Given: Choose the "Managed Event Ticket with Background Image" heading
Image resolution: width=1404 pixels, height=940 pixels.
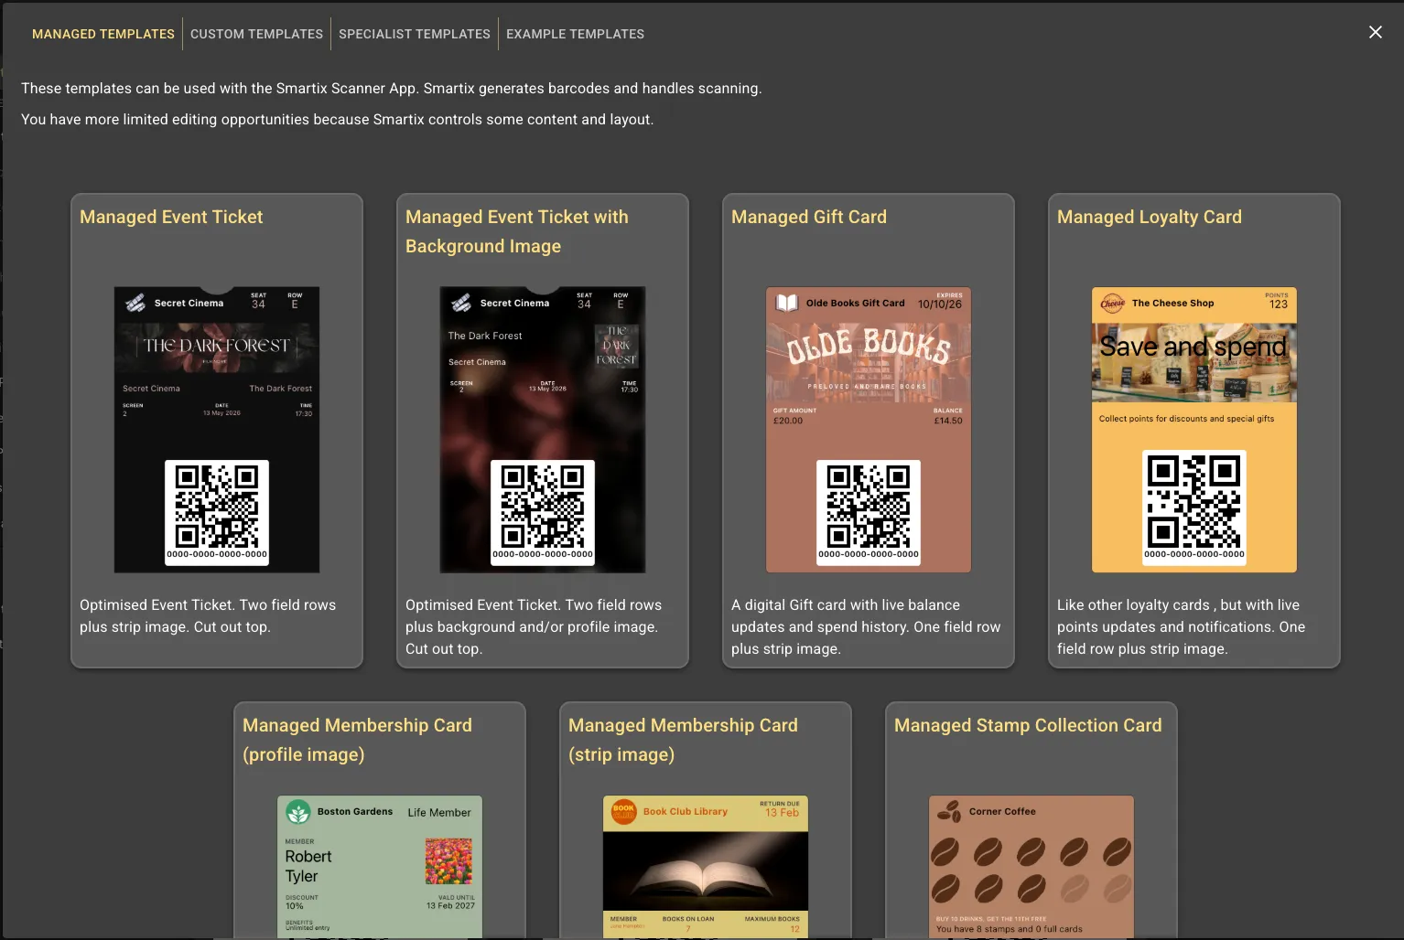Looking at the screenshot, I should coord(517,231).
